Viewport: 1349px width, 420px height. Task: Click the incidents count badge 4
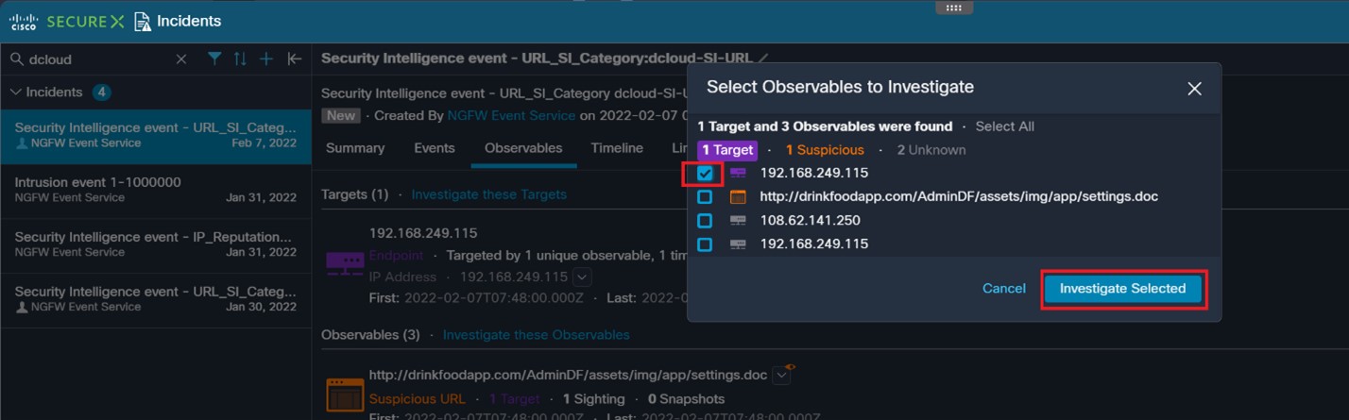point(102,92)
